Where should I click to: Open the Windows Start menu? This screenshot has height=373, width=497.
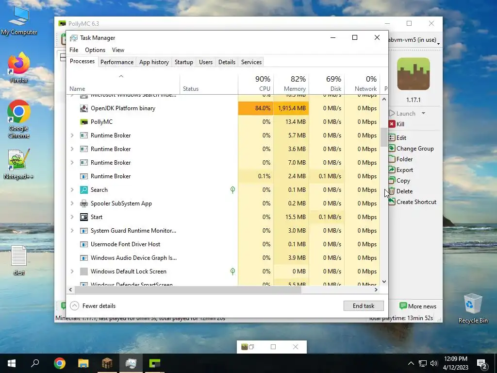(12, 363)
